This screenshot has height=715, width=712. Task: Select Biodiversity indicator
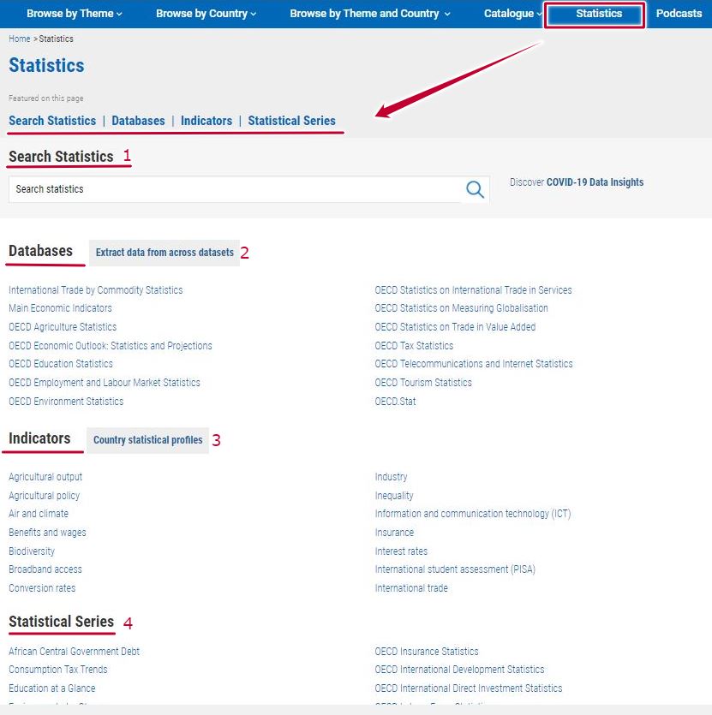[32, 551]
